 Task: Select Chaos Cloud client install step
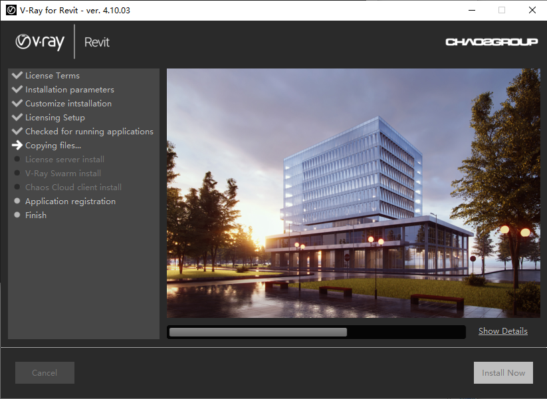pos(73,188)
